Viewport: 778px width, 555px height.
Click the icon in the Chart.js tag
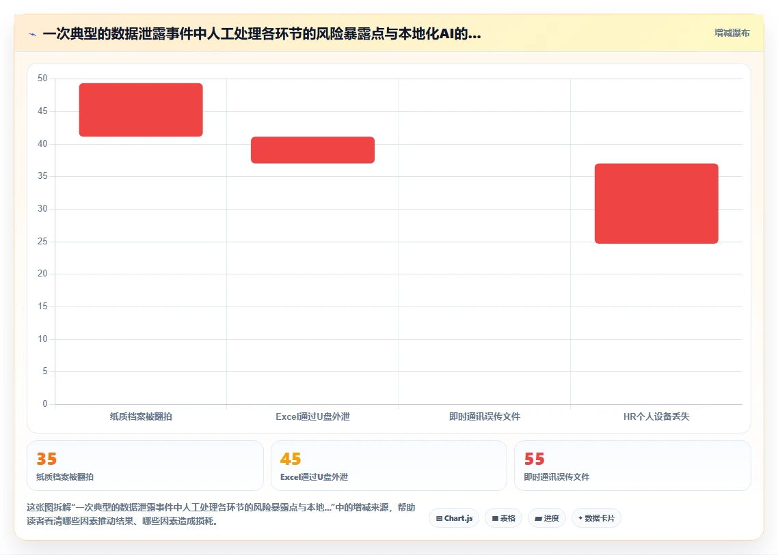[x=439, y=519]
